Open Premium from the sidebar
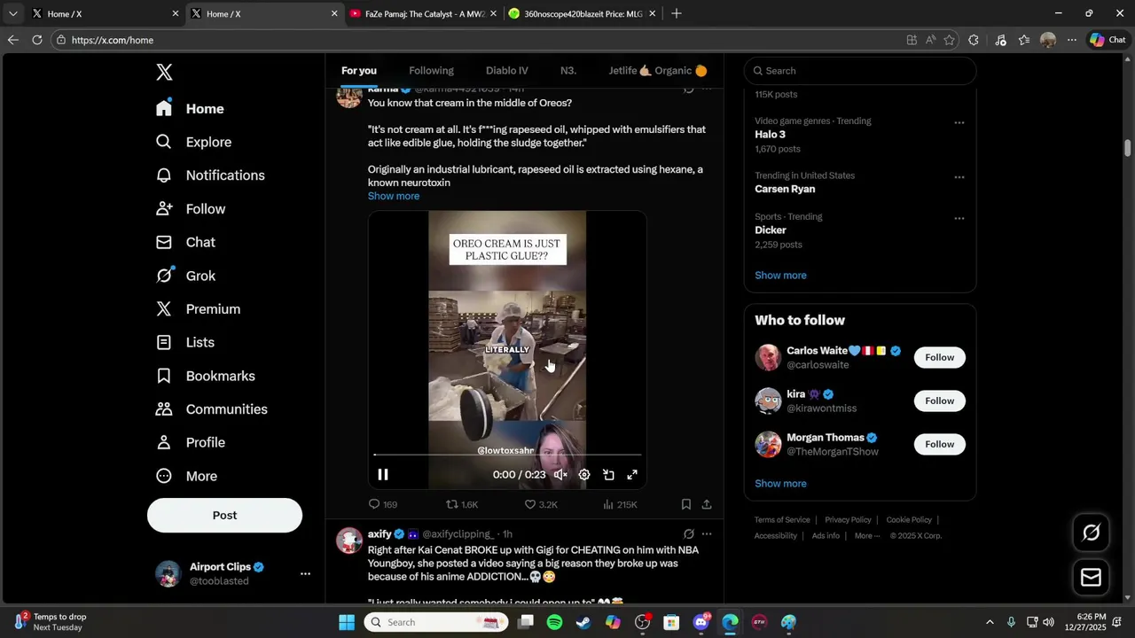The image size is (1135, 638). point(198,309)
